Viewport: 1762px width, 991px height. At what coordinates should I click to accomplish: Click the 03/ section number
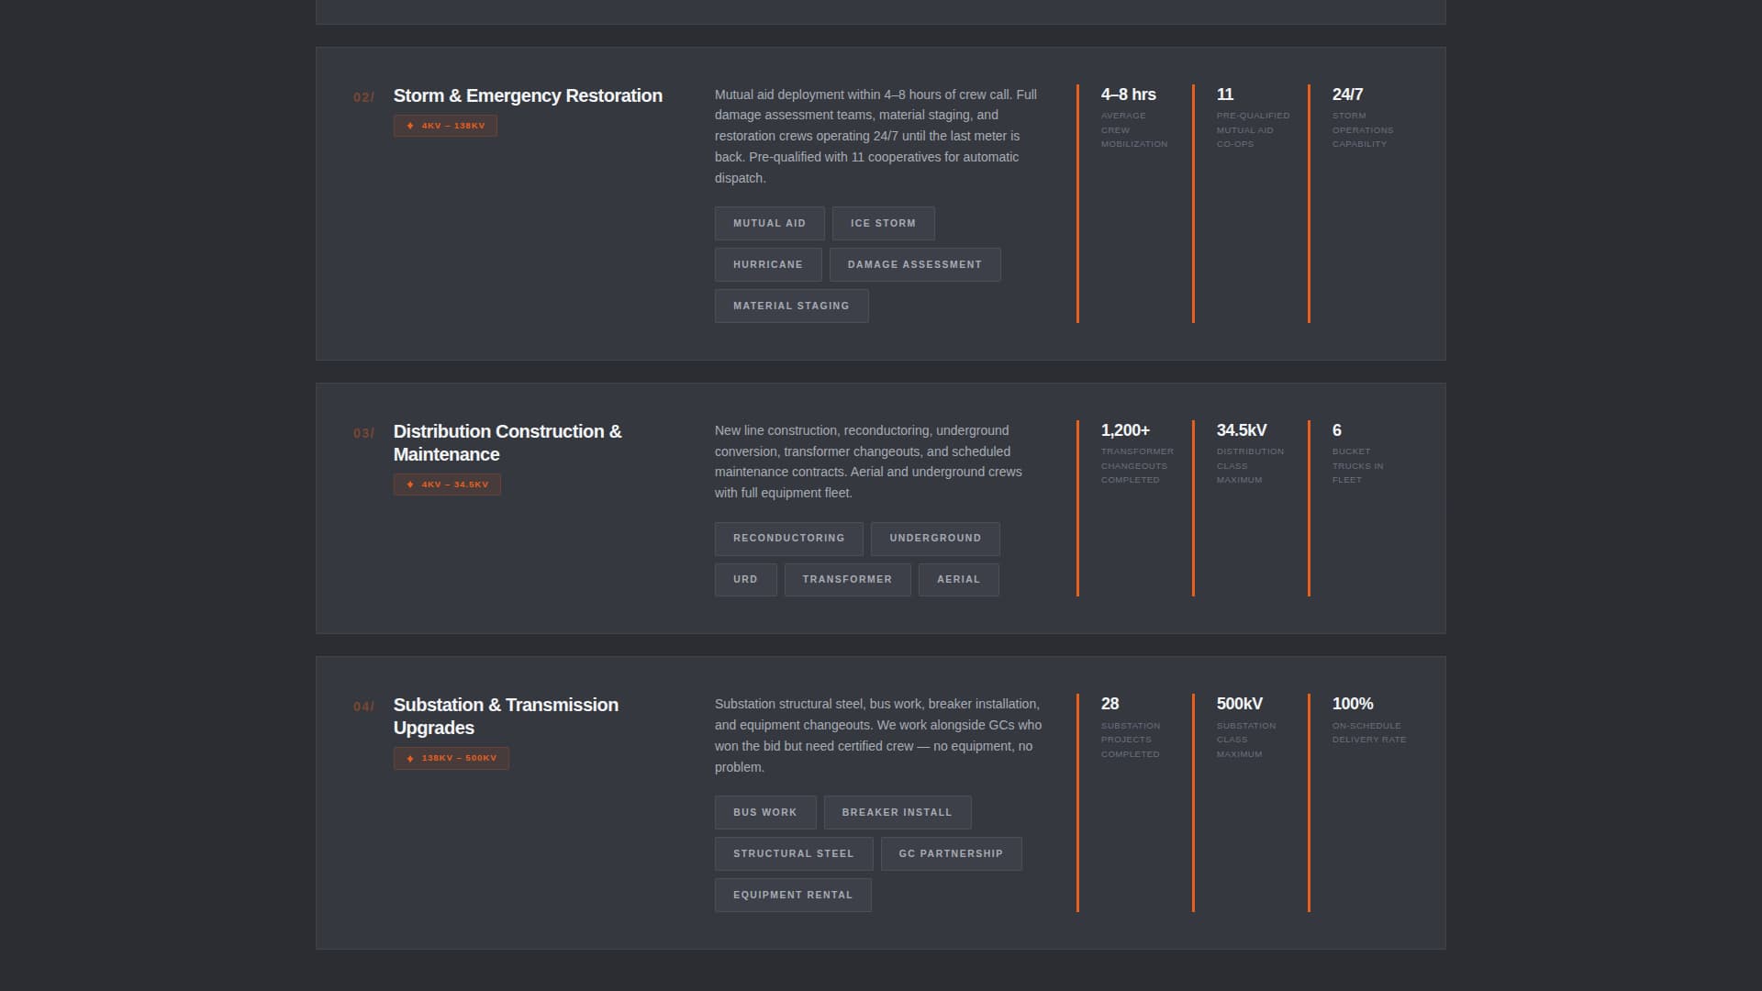pyautogui.click(x=363, y=433)
